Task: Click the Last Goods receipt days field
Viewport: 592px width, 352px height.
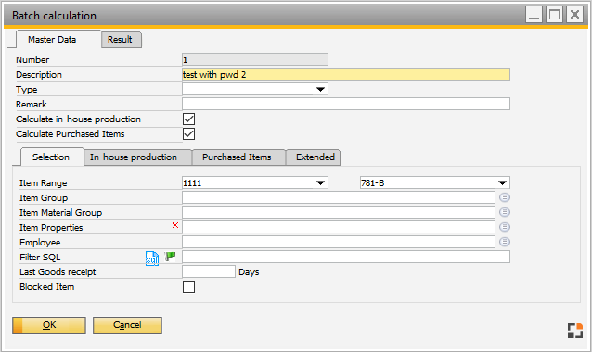Action: [209, 271]
